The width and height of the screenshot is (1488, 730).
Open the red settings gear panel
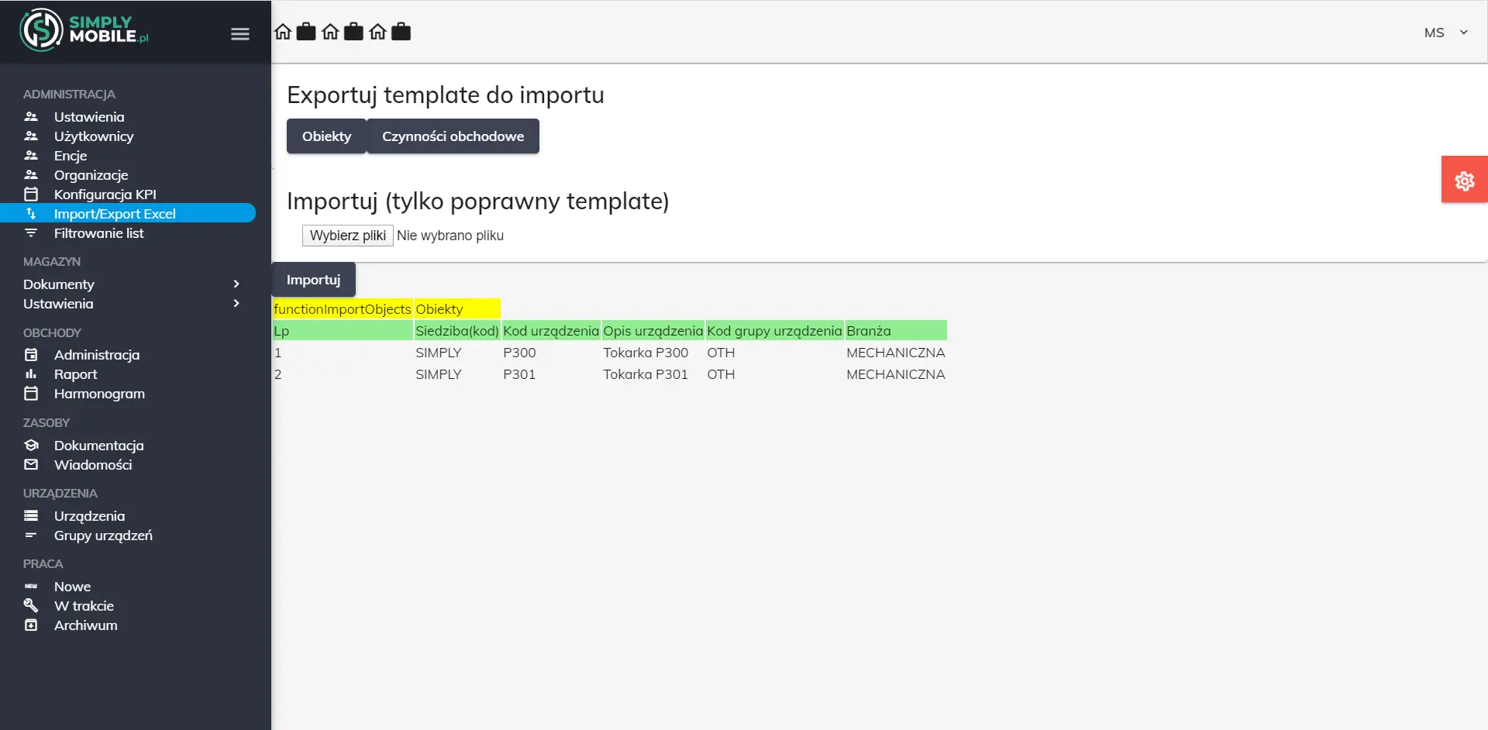pos(1464,180)
